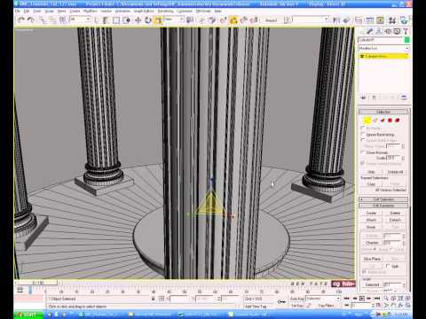Expand the Modifier List dropdown
Image resolution: width=426 pixels, height=319 pixels.
[383, 48]
